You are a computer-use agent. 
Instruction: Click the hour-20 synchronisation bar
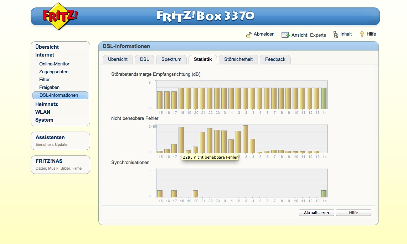(x=195, y=194)
